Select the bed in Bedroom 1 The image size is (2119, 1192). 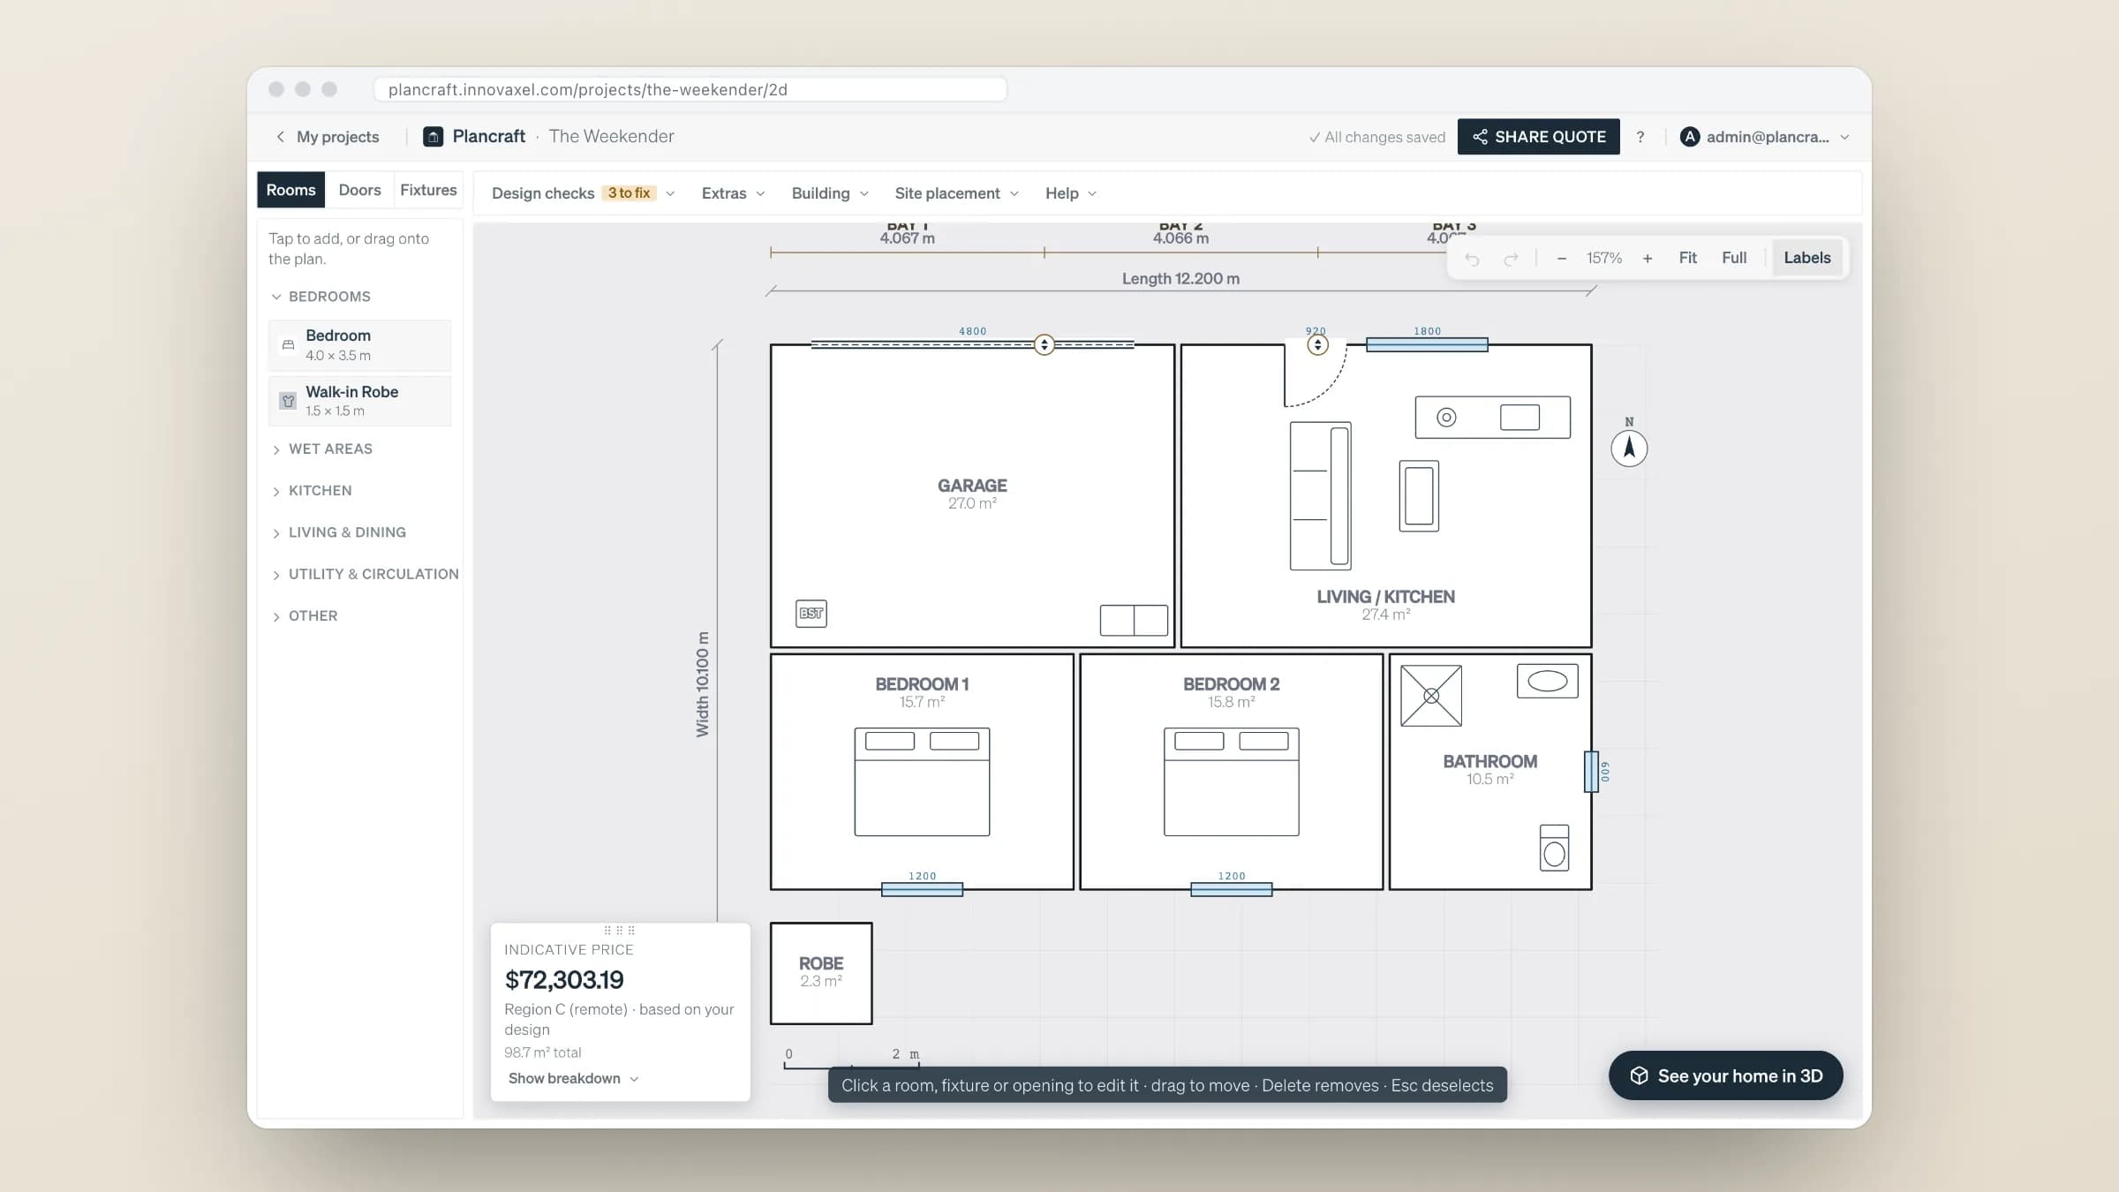922,781
